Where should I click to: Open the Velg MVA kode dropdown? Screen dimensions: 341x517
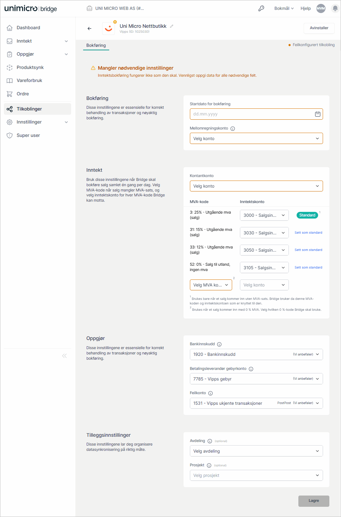point(211,285)
